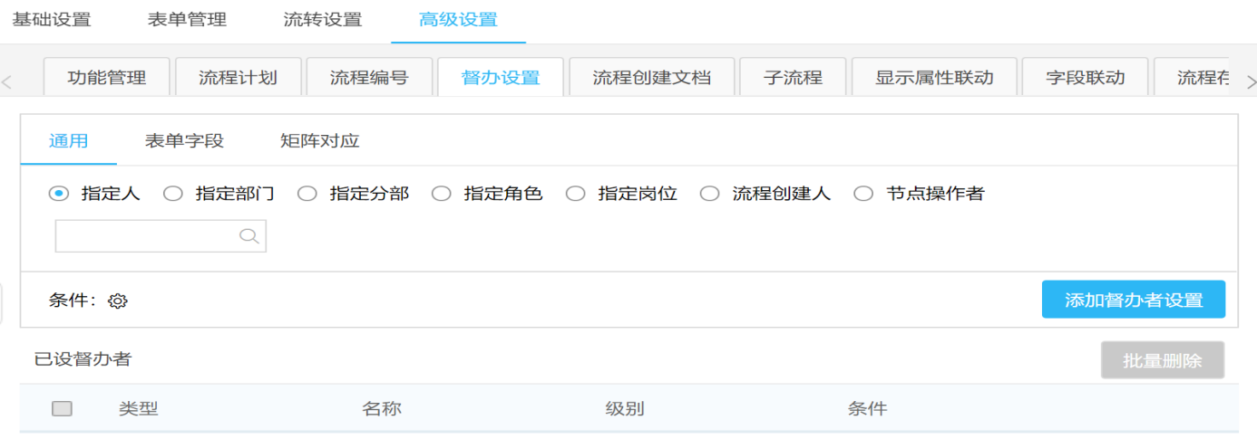Screen dimensions: 1257x439
Task: Click the search magnifier icon in input box
Action: (x=249, y=236)
